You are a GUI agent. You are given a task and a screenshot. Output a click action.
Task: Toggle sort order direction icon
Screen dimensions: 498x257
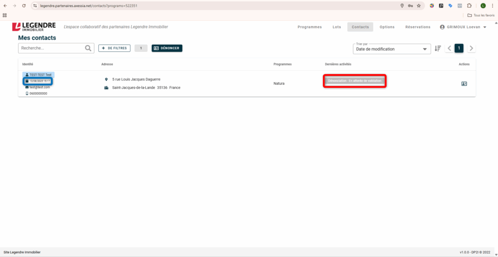[438, 48]
